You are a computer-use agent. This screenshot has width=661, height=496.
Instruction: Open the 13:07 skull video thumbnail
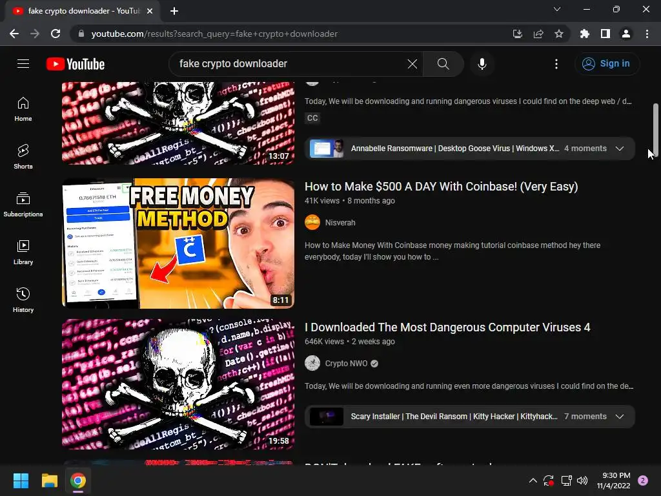point(178,123)
